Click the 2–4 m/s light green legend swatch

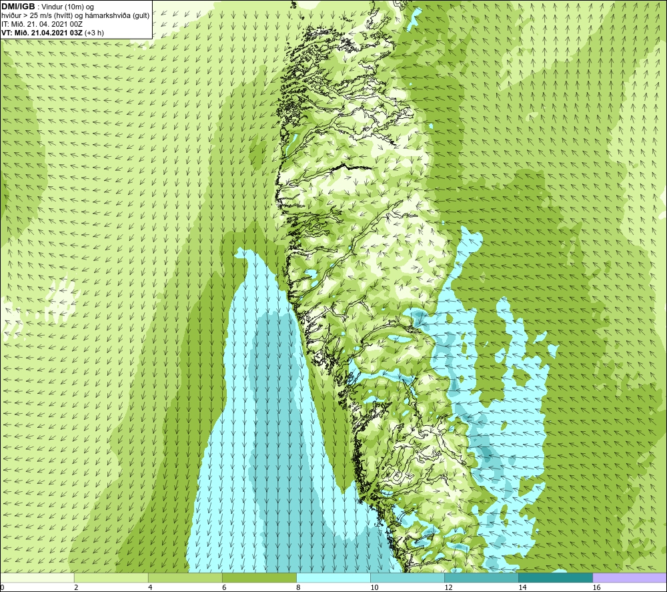111,578
